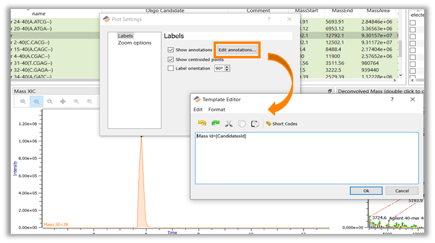Click inside the template text area

point(306,158)
